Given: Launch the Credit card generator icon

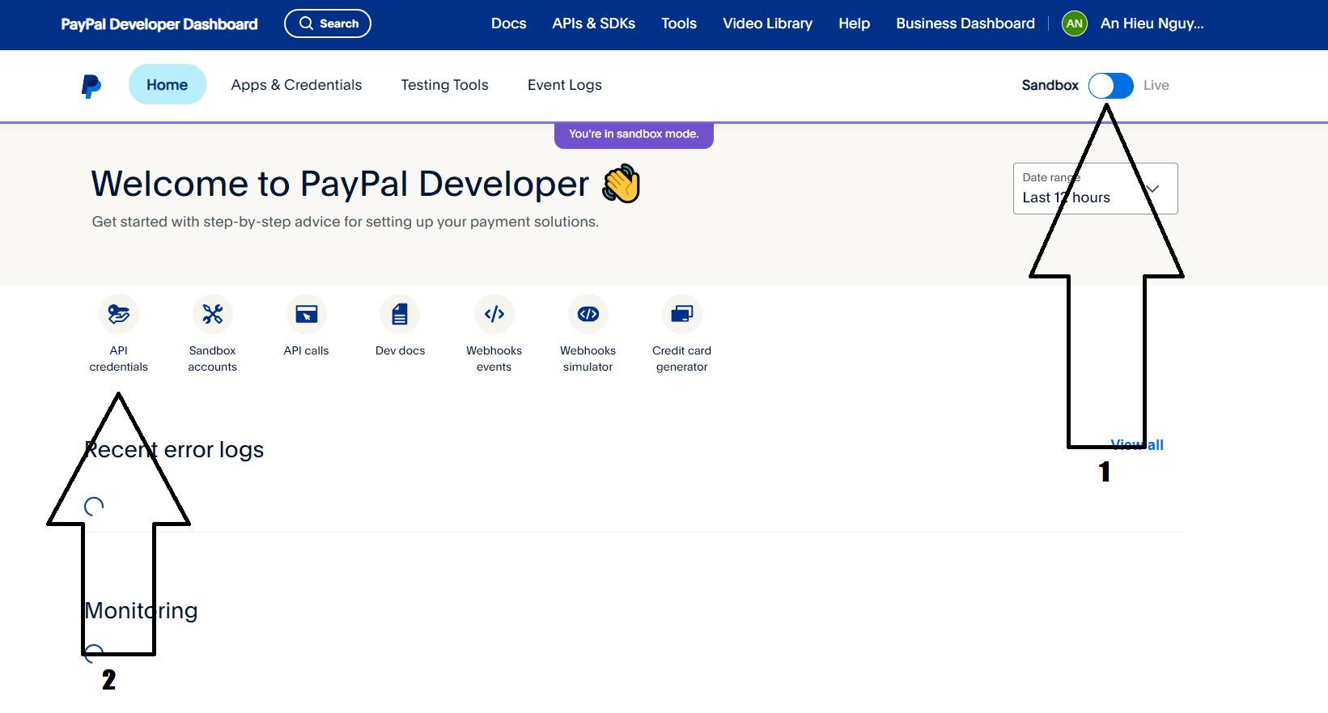Looking at the screenshot, I should 682,314.
